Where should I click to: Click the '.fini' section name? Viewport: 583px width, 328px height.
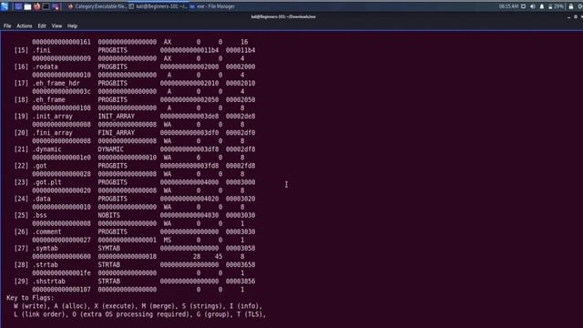[x=41, y=50]
